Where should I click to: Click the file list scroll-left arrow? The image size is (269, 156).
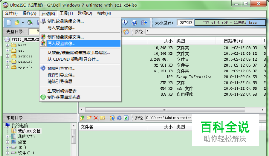coord(82,110)
